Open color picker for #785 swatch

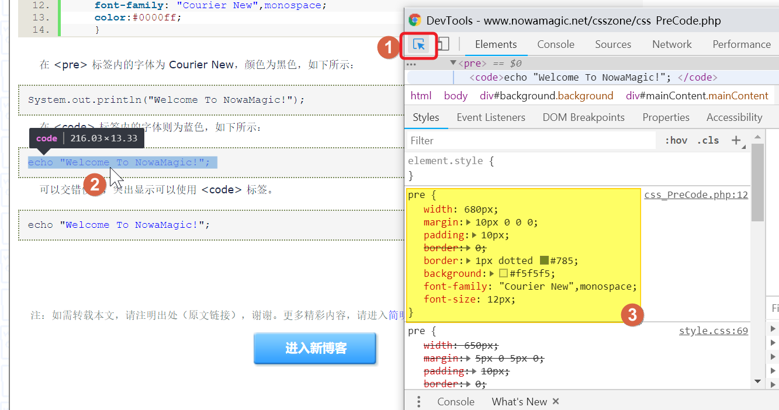tap(544, 260)
